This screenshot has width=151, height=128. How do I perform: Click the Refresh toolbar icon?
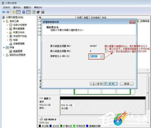(34, 12)
